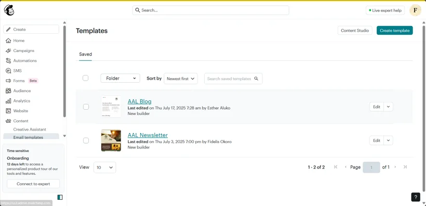Click the Page number input box

click(x=371, y=167)
